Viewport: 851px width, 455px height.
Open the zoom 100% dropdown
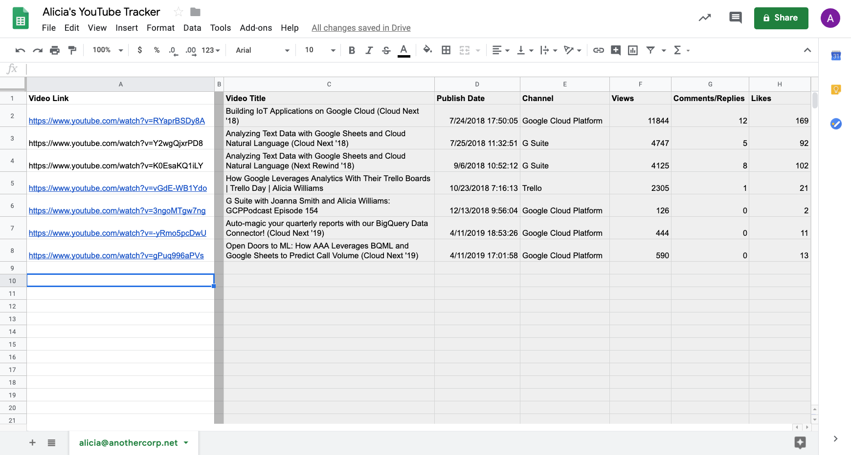pos(108,50)
